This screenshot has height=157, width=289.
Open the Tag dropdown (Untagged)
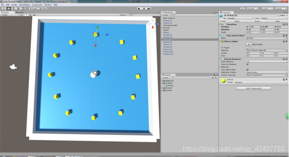click(x=240, y=18)
